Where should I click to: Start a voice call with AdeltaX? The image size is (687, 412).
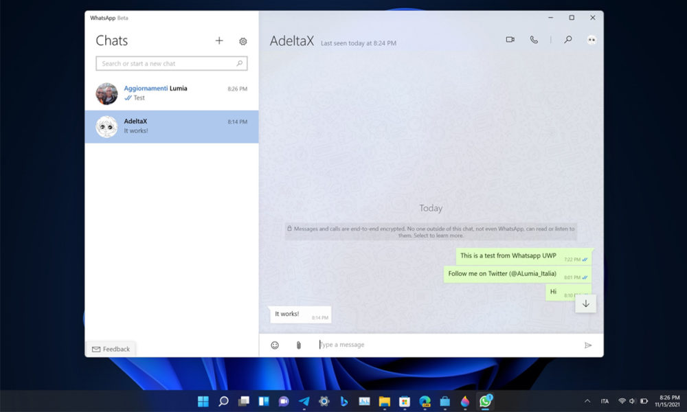[x=535, y=39]
